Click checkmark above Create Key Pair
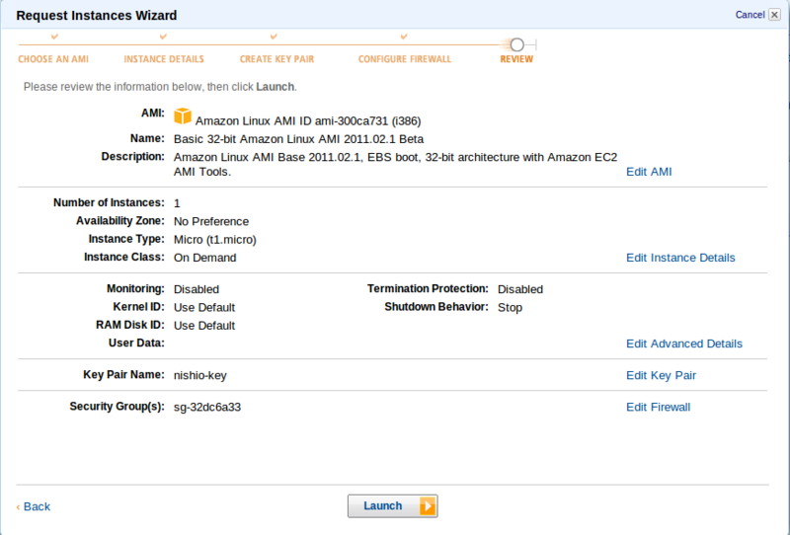This screenshot has width=790, height=535. click(x=274, y=37)
